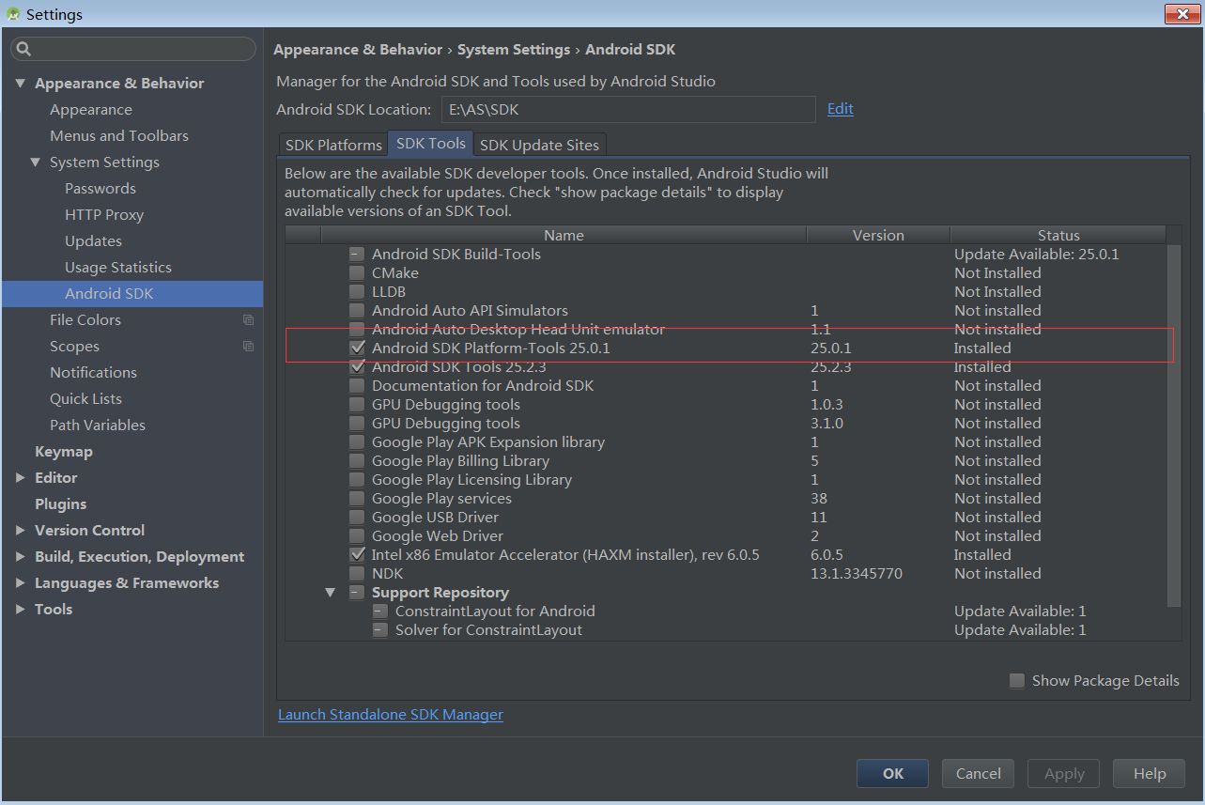The width and height of the screenshot is (1205, 805).
Task: Expand the Editor settings section
Action: point(21,478)
